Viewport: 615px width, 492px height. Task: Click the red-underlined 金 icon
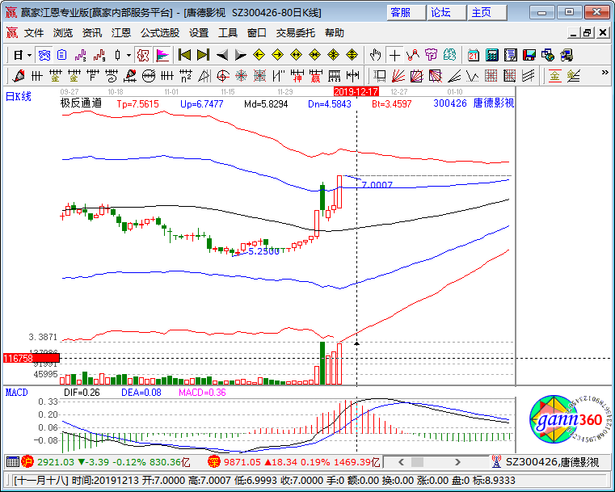pos(554,76)
